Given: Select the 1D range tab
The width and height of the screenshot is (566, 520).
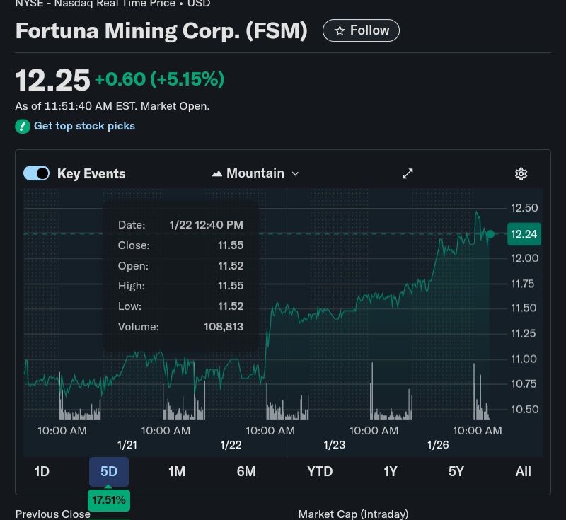Looking at the screenshot, I should pyautogui.click(x=42, y=472).
